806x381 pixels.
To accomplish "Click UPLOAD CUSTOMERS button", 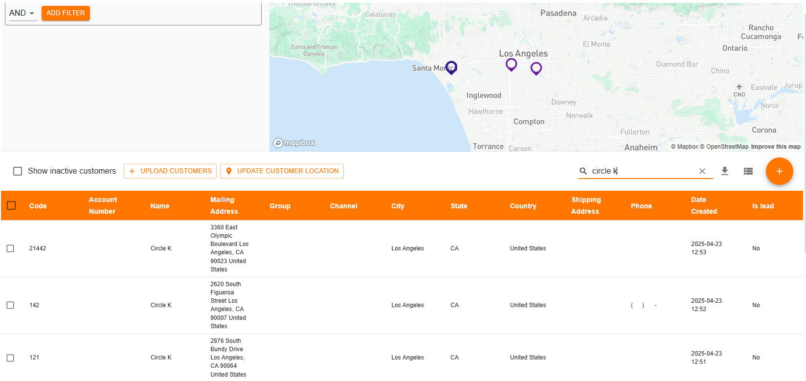I will click(170, 171).
